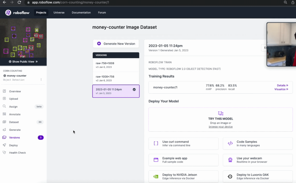The image size is (296, 183).
Task: Click the Try This Model drop area
Action: click(221, 120)
